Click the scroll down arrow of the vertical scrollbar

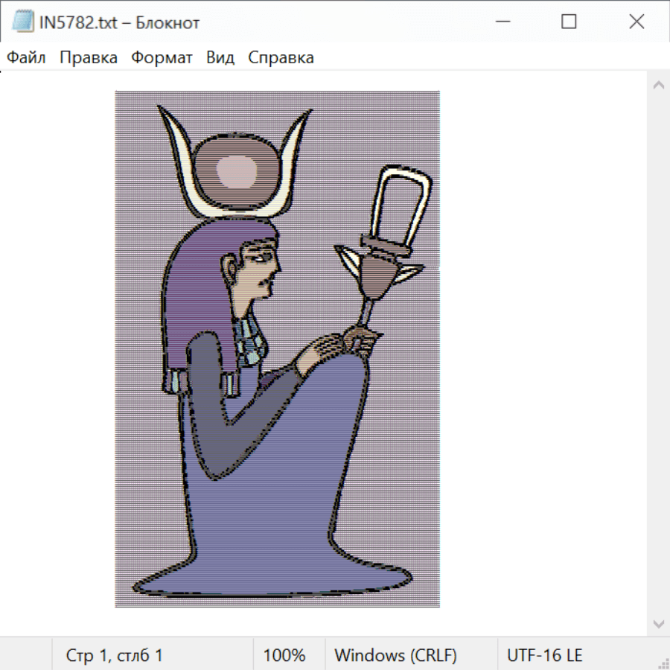point(658,623)
